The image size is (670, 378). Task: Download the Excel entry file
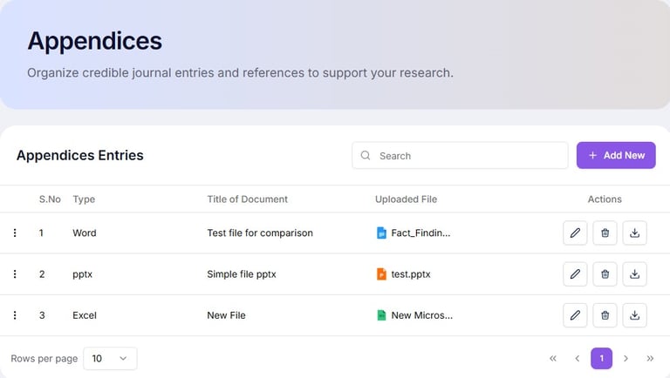[635, 315]
